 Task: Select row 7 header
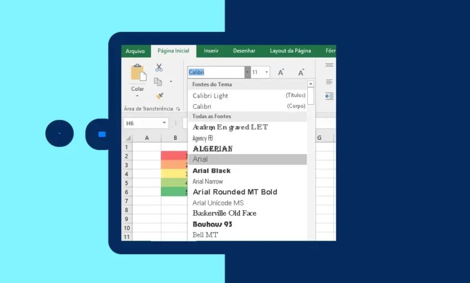tap(127, 201)
